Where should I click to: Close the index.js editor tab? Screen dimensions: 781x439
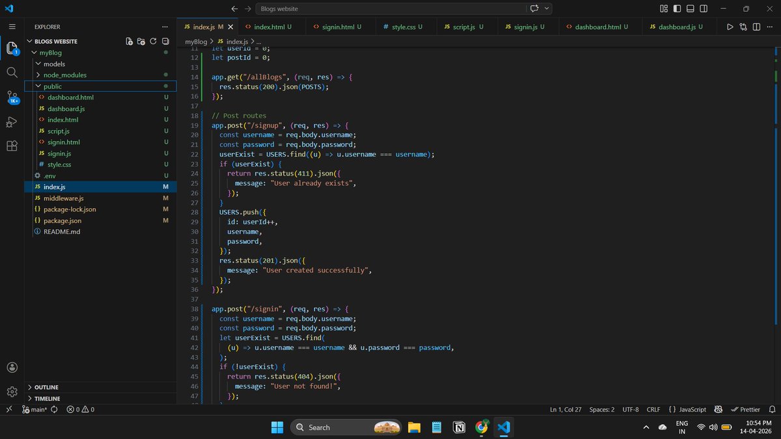pyautogui.click(x=230, y=27)
